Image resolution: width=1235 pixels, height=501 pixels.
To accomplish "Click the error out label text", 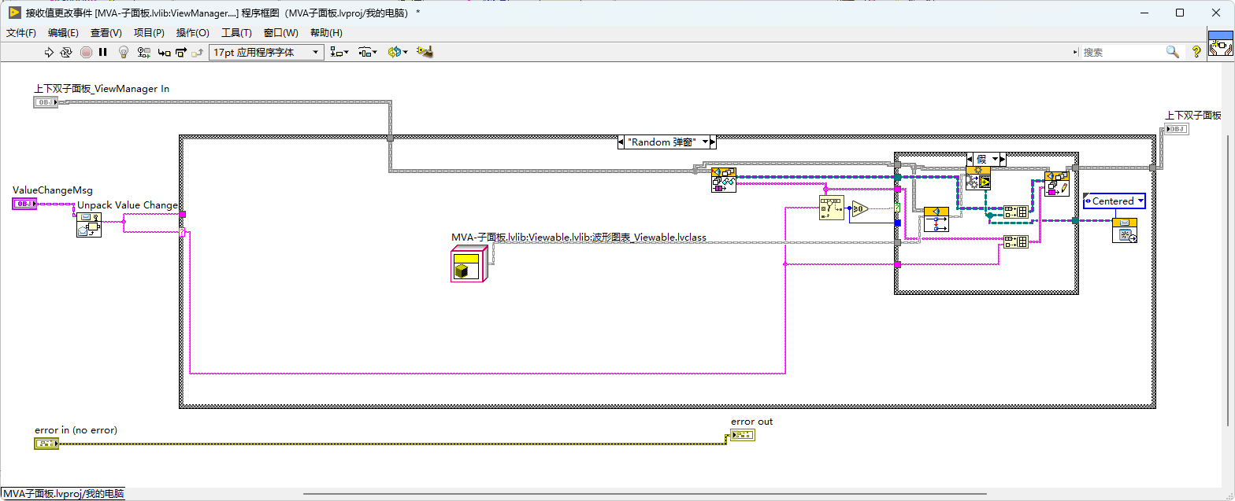I will pyautogui.click(x=752, y=422).
